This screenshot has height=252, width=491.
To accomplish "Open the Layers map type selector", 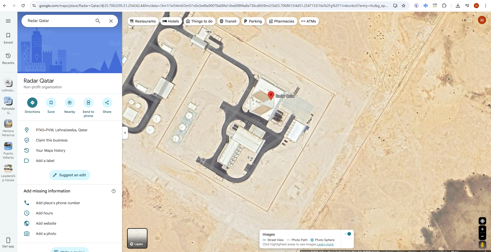I will pos(137,238).
